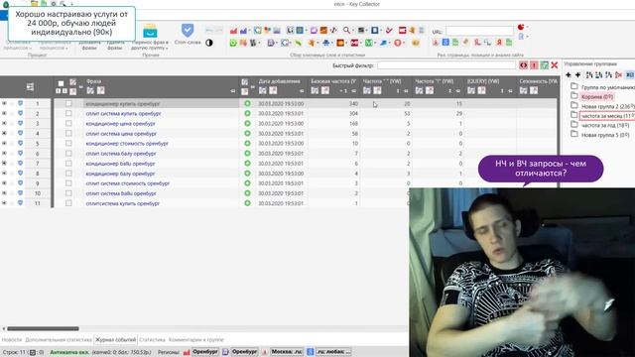Click the red delete group scissors icon

tap(618, 75)
